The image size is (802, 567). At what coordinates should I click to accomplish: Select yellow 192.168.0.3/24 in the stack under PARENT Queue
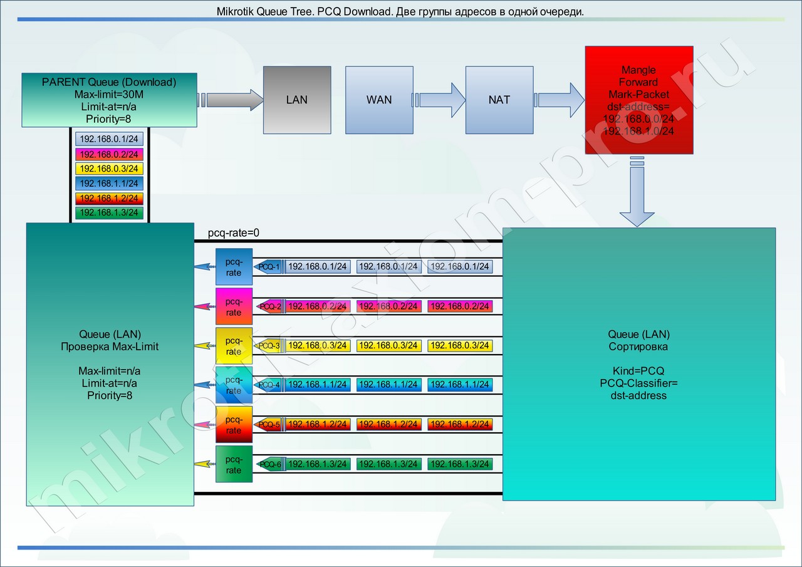(x=109, y=169)
